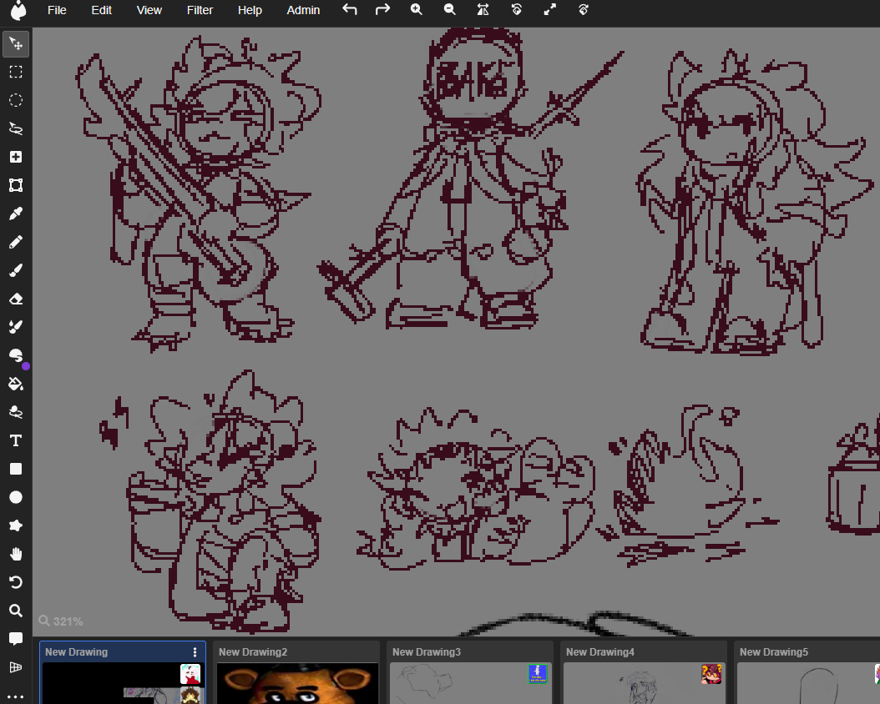Select the Star shape tool

16,525
